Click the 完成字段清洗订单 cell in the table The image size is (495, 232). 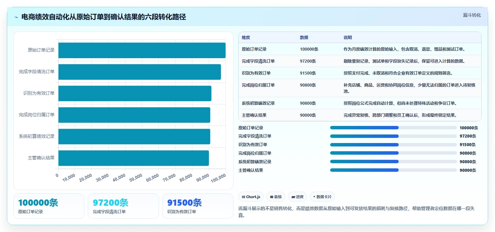coord(258,61)
